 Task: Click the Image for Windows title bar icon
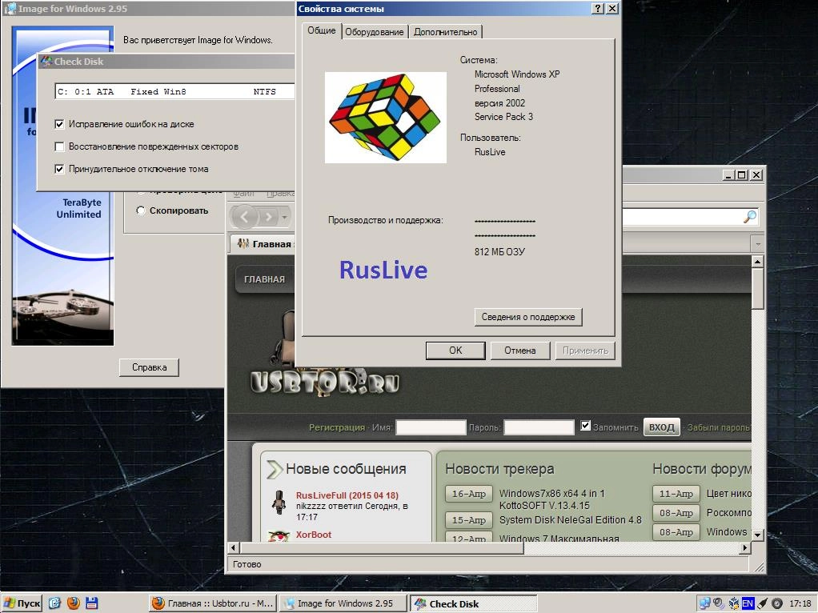point(10,8)
